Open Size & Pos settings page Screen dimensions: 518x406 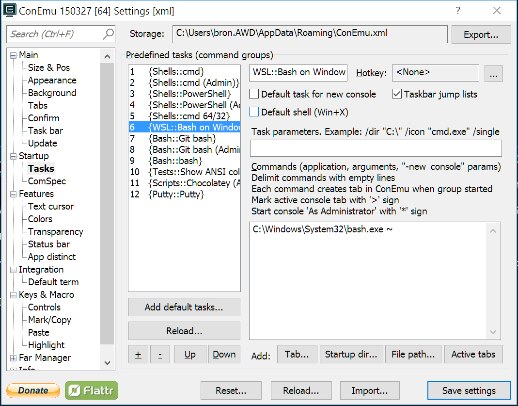49,68
